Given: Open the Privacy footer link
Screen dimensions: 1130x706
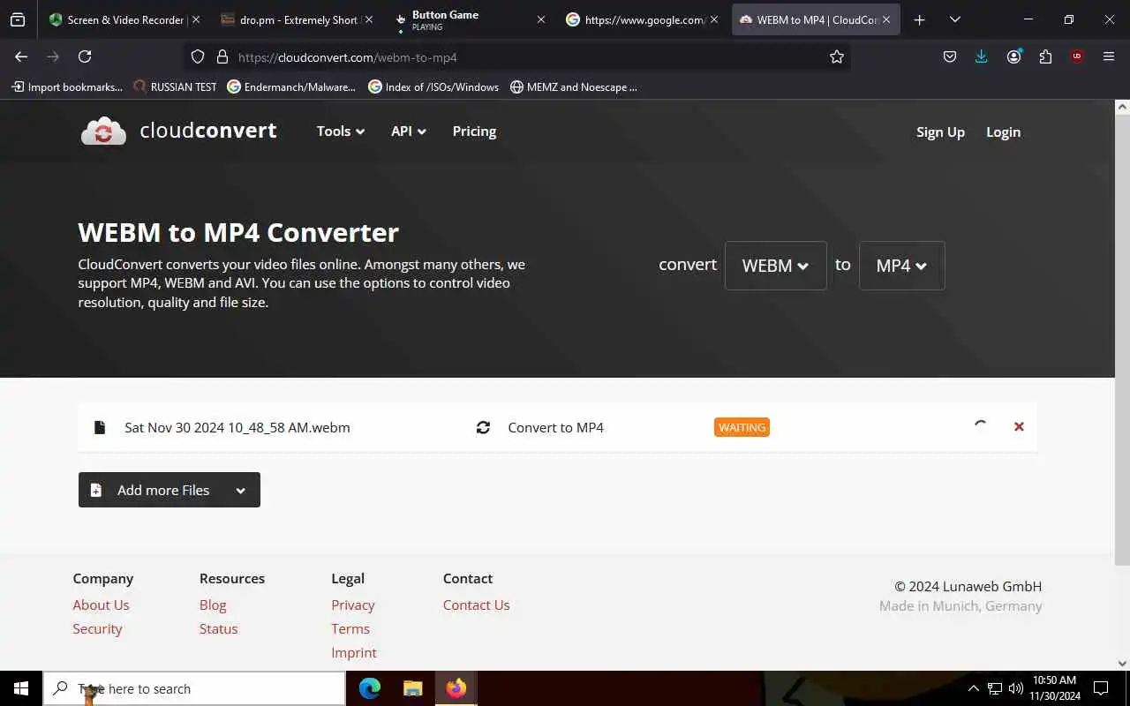Looking at the screenshot, I should (353, 605).
